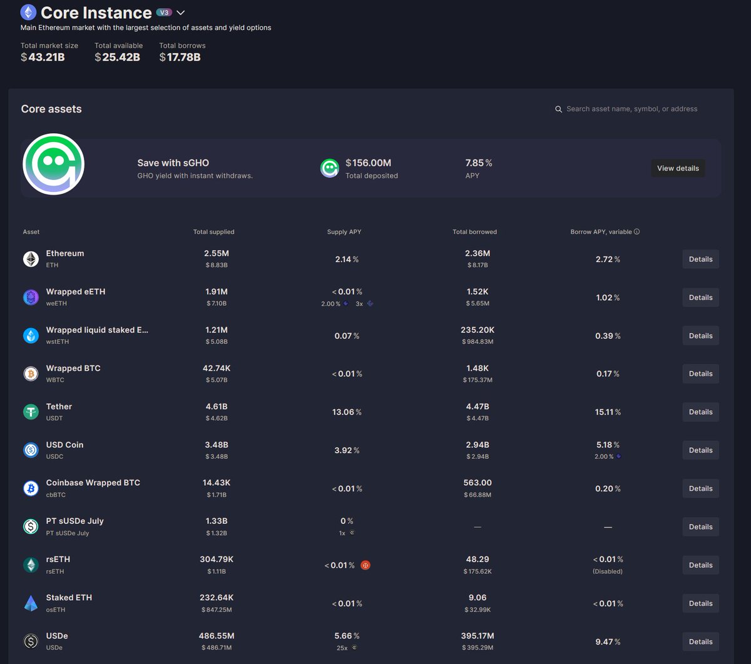Click the Ethereum asset name
The height and width of the screenshot is (664, 751).
(x=65, y=253)
